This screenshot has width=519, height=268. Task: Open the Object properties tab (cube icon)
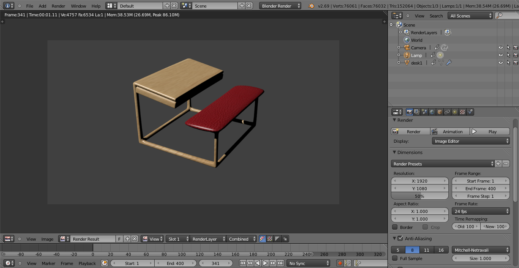point(440,112)
